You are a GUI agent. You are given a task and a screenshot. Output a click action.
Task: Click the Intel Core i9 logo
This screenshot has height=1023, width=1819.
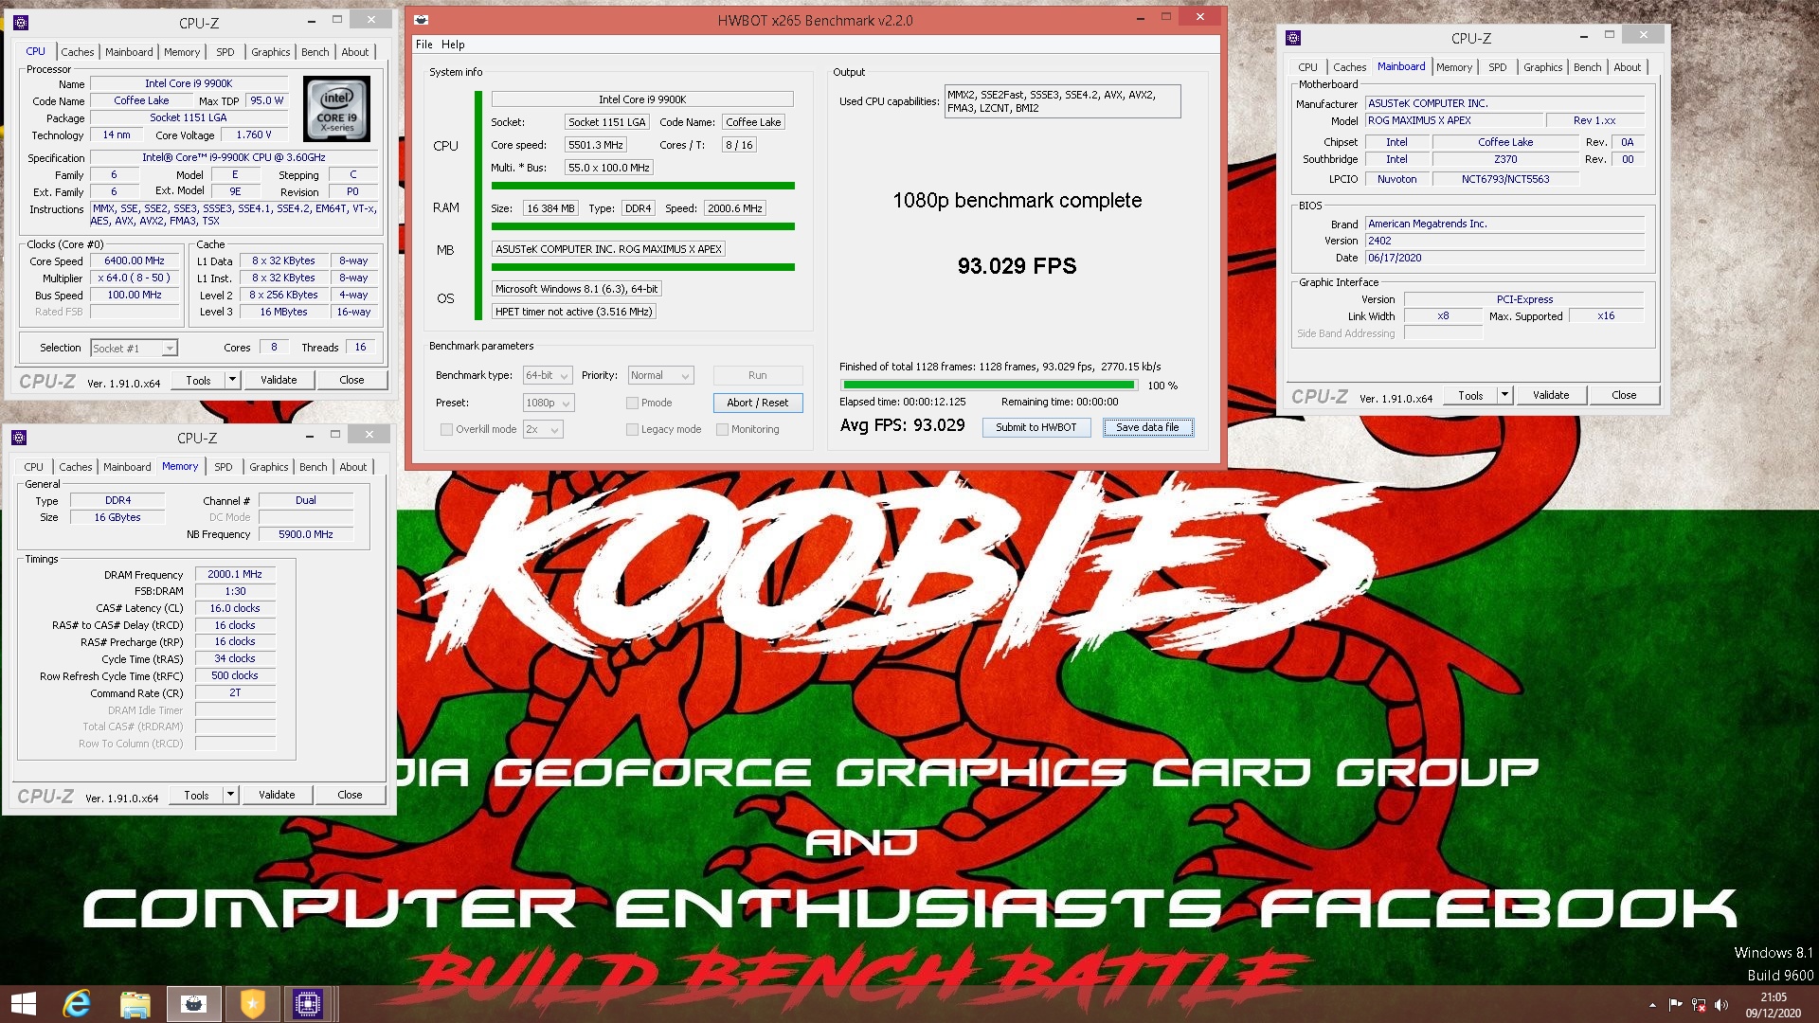336,109
